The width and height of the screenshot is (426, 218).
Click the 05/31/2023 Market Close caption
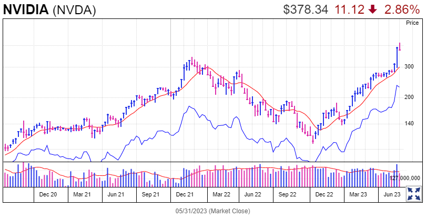coord(212,211)
